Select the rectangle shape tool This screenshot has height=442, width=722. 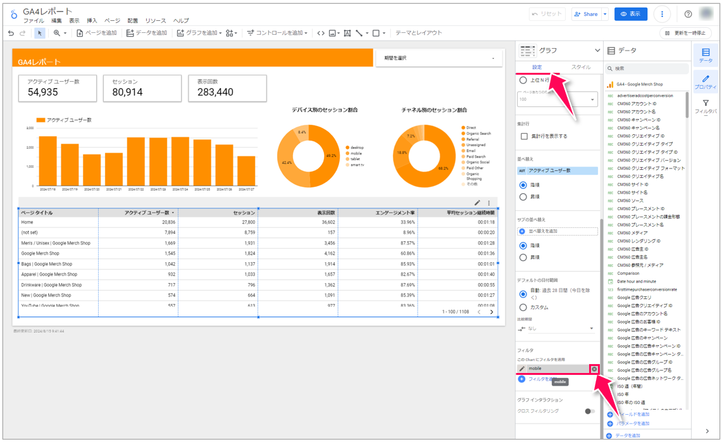click(376, 33)
